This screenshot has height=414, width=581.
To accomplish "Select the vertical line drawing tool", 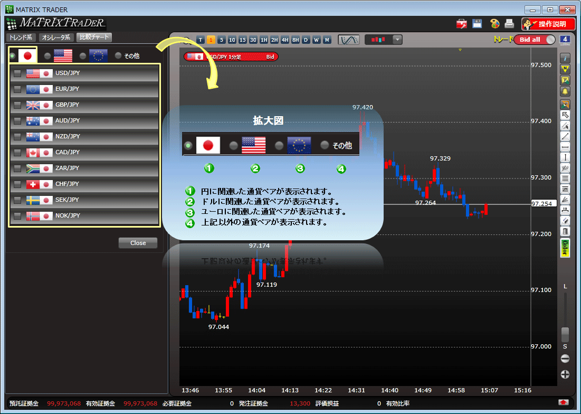I will [x=565, y=157].
